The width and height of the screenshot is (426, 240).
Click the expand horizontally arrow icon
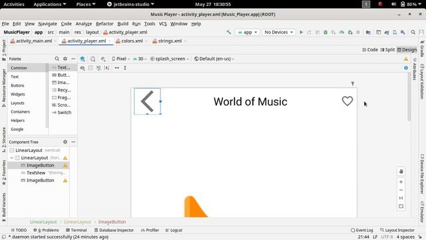coord(117,68)
